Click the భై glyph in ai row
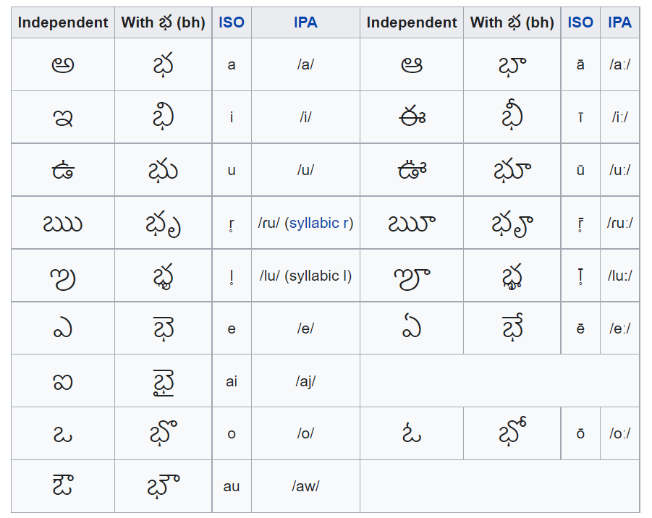 163,383
